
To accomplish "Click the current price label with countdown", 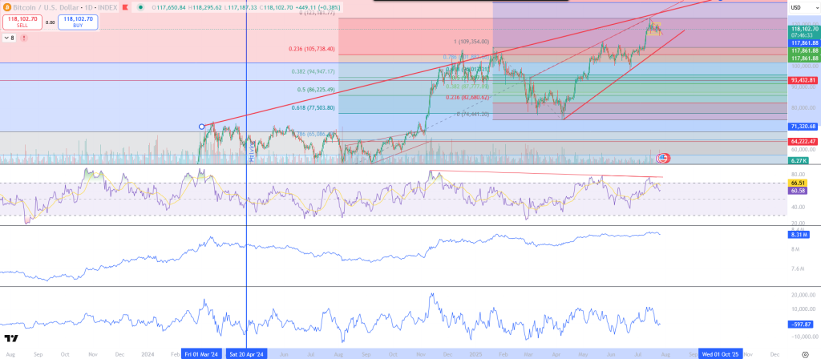I will tap(803, 32).
